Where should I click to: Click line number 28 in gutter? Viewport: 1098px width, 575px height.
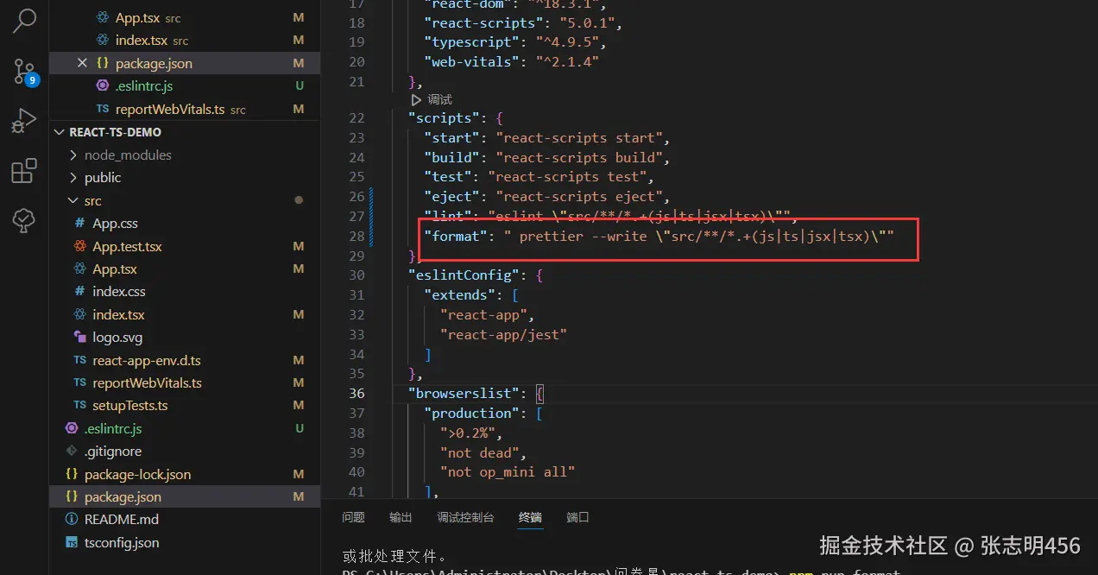(x=357, y=237)
